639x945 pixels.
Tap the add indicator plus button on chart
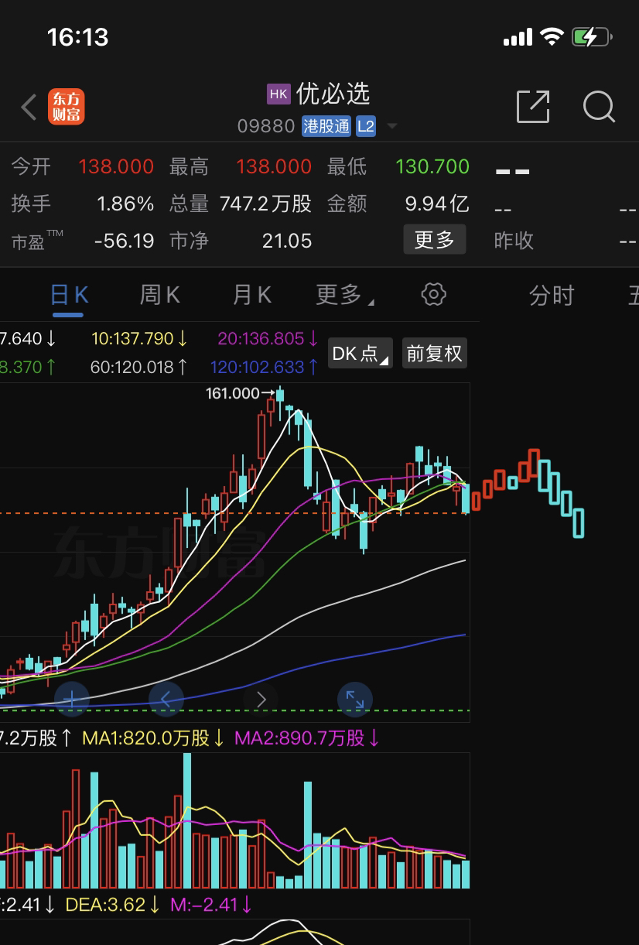[x=71, y=699]
